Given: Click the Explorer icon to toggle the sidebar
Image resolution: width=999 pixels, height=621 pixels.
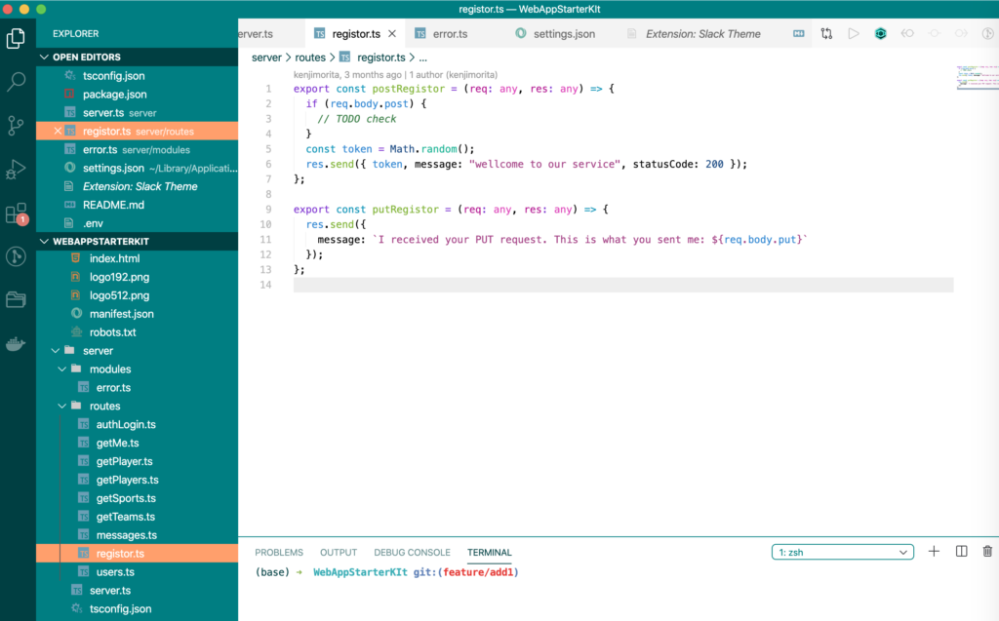Looking at the screenshot, I should point(15,38).
